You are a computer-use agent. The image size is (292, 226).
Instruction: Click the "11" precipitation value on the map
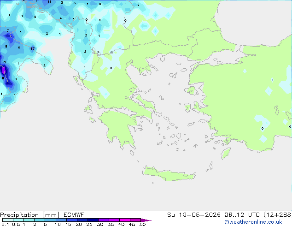[x=49, y=2]
